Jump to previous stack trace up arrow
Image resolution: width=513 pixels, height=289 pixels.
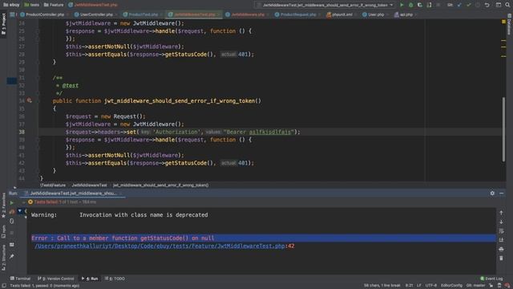point(501,213)
